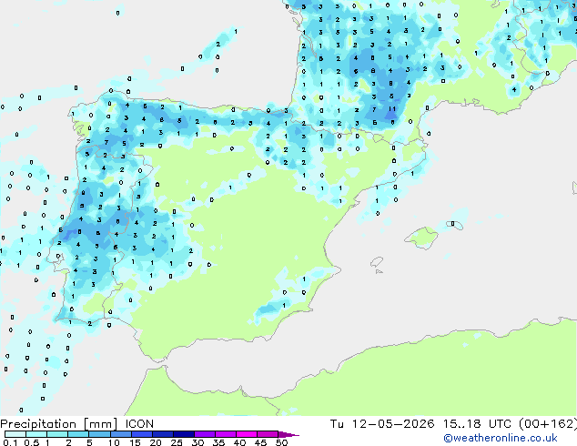The width and height of the screenshot is (577, 446).
Task: Click the purple arrow tip above 50 in the legend
Action: (288, 434)
